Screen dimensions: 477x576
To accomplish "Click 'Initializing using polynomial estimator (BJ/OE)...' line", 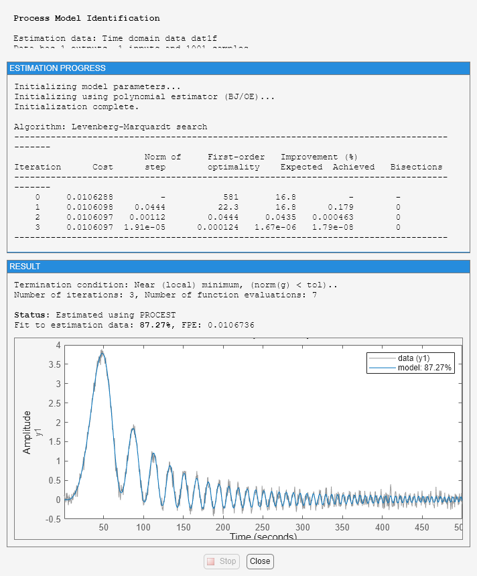I will click(x=145, y=96).
